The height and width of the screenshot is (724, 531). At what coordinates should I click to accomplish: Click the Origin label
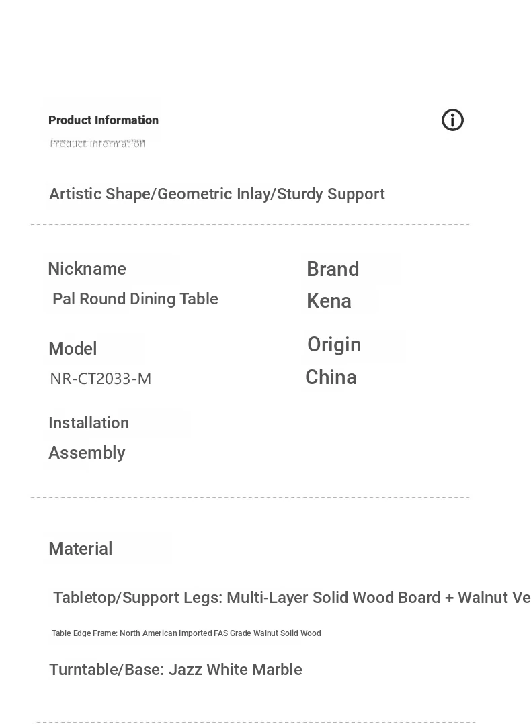tap(333, 345)
